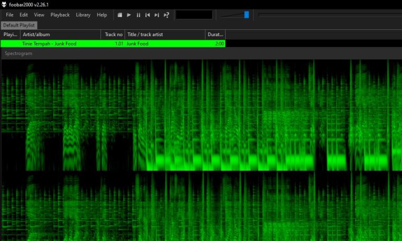The height and width of the screenshot is (241, 402).
Task: Click the black visualization box in toolbar
Action: [x=194, y=15]
